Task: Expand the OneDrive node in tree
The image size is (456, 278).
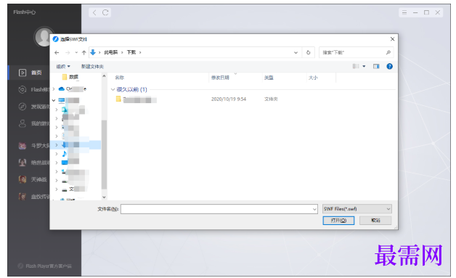Action: 54,89
